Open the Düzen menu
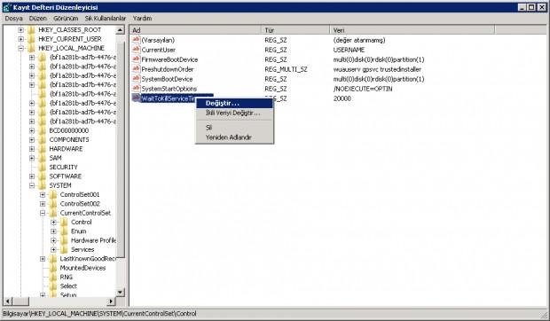The width and height of the screenshot is (550, 321). point(38,19)
